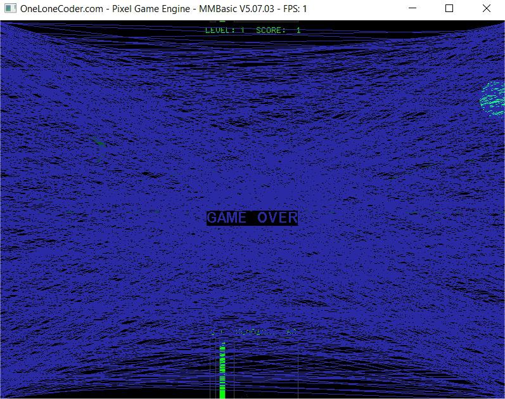Image resolution: width=505 pixels, height=399 pixels.
Task: Click the small green marker above LEVEL text
Action: (x=222, y=22)
